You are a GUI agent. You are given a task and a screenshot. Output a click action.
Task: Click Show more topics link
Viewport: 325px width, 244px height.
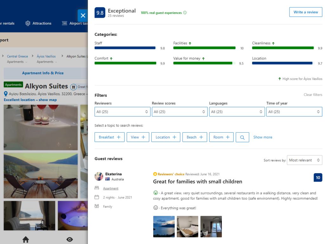[262, 137]
